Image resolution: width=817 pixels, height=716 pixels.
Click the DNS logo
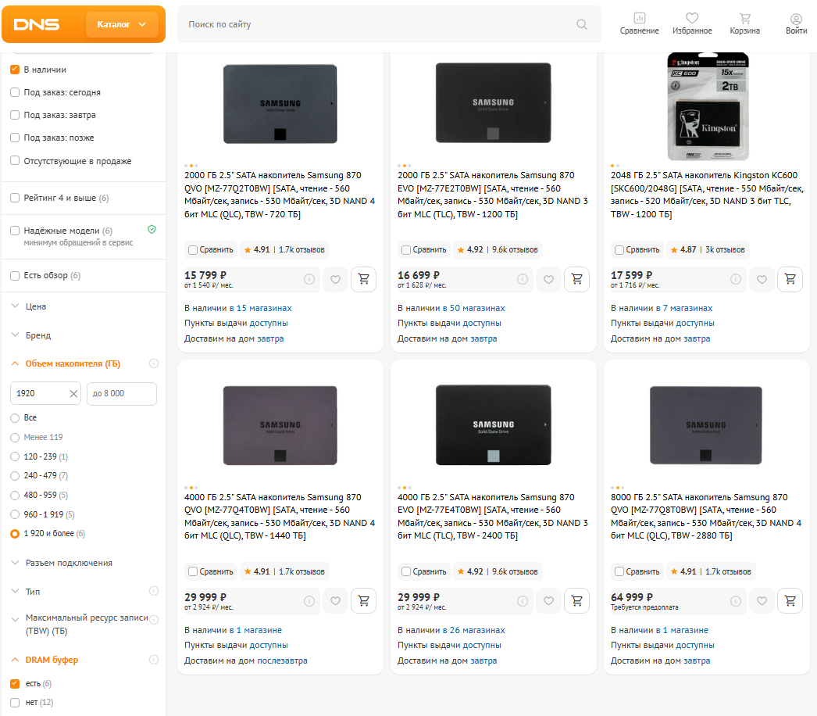coord(37,24)
